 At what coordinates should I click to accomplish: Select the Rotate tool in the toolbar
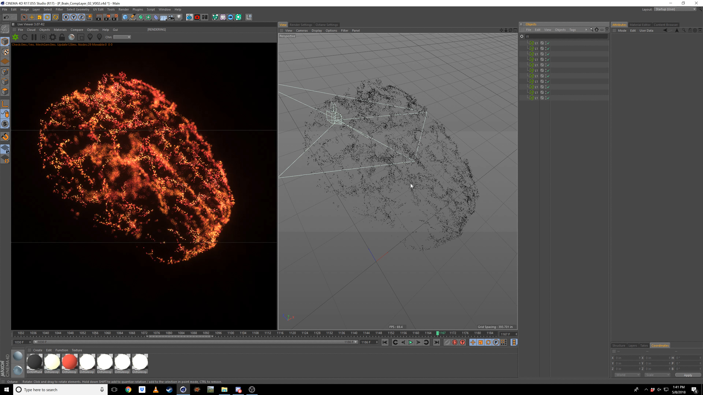47,17
